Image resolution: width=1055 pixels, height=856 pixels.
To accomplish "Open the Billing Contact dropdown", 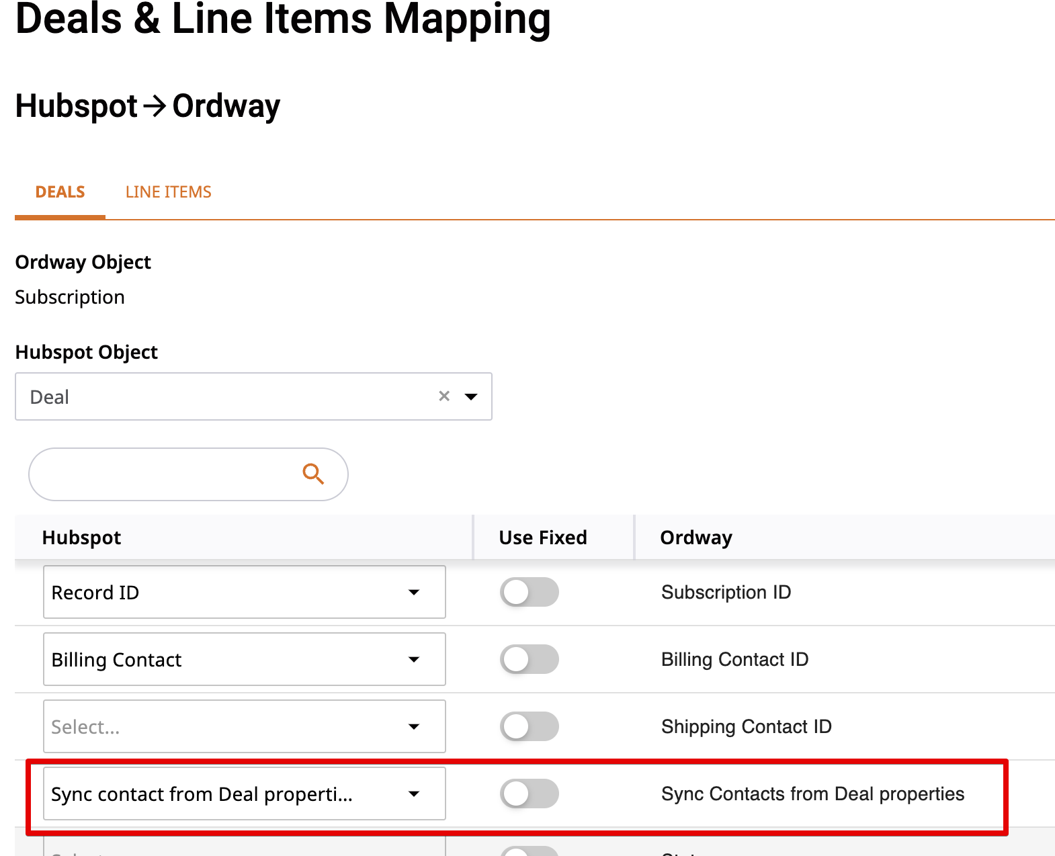I will (245, 659).
